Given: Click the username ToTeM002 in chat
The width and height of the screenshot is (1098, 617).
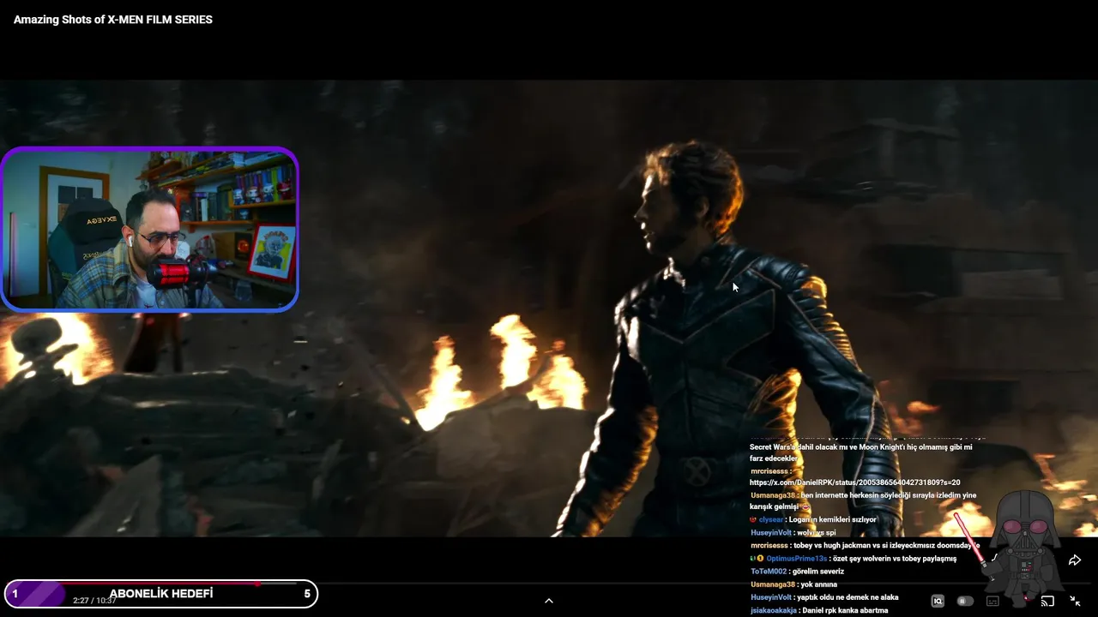Looking at the screenshot, I should click(x=769, y=572).
